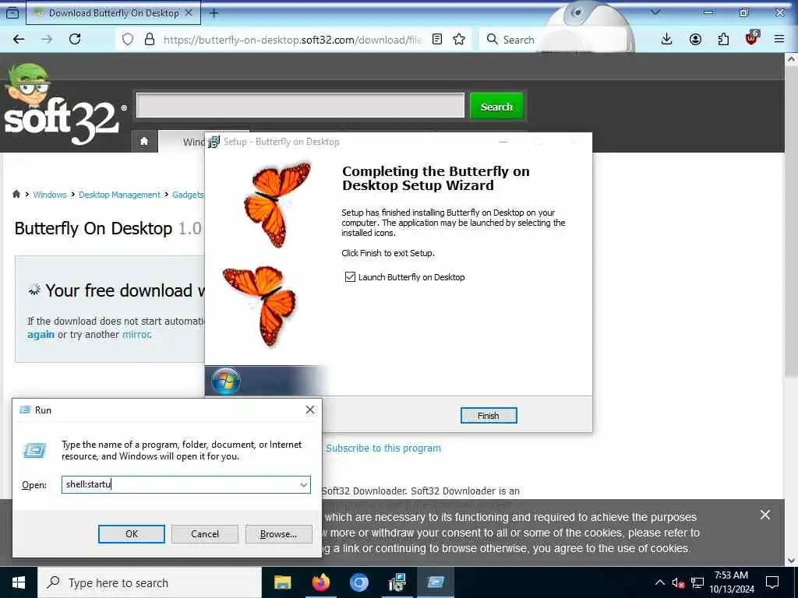Click Finish in the Setup wizard
This screenshot has height=598, width=798.
[489, 416]
